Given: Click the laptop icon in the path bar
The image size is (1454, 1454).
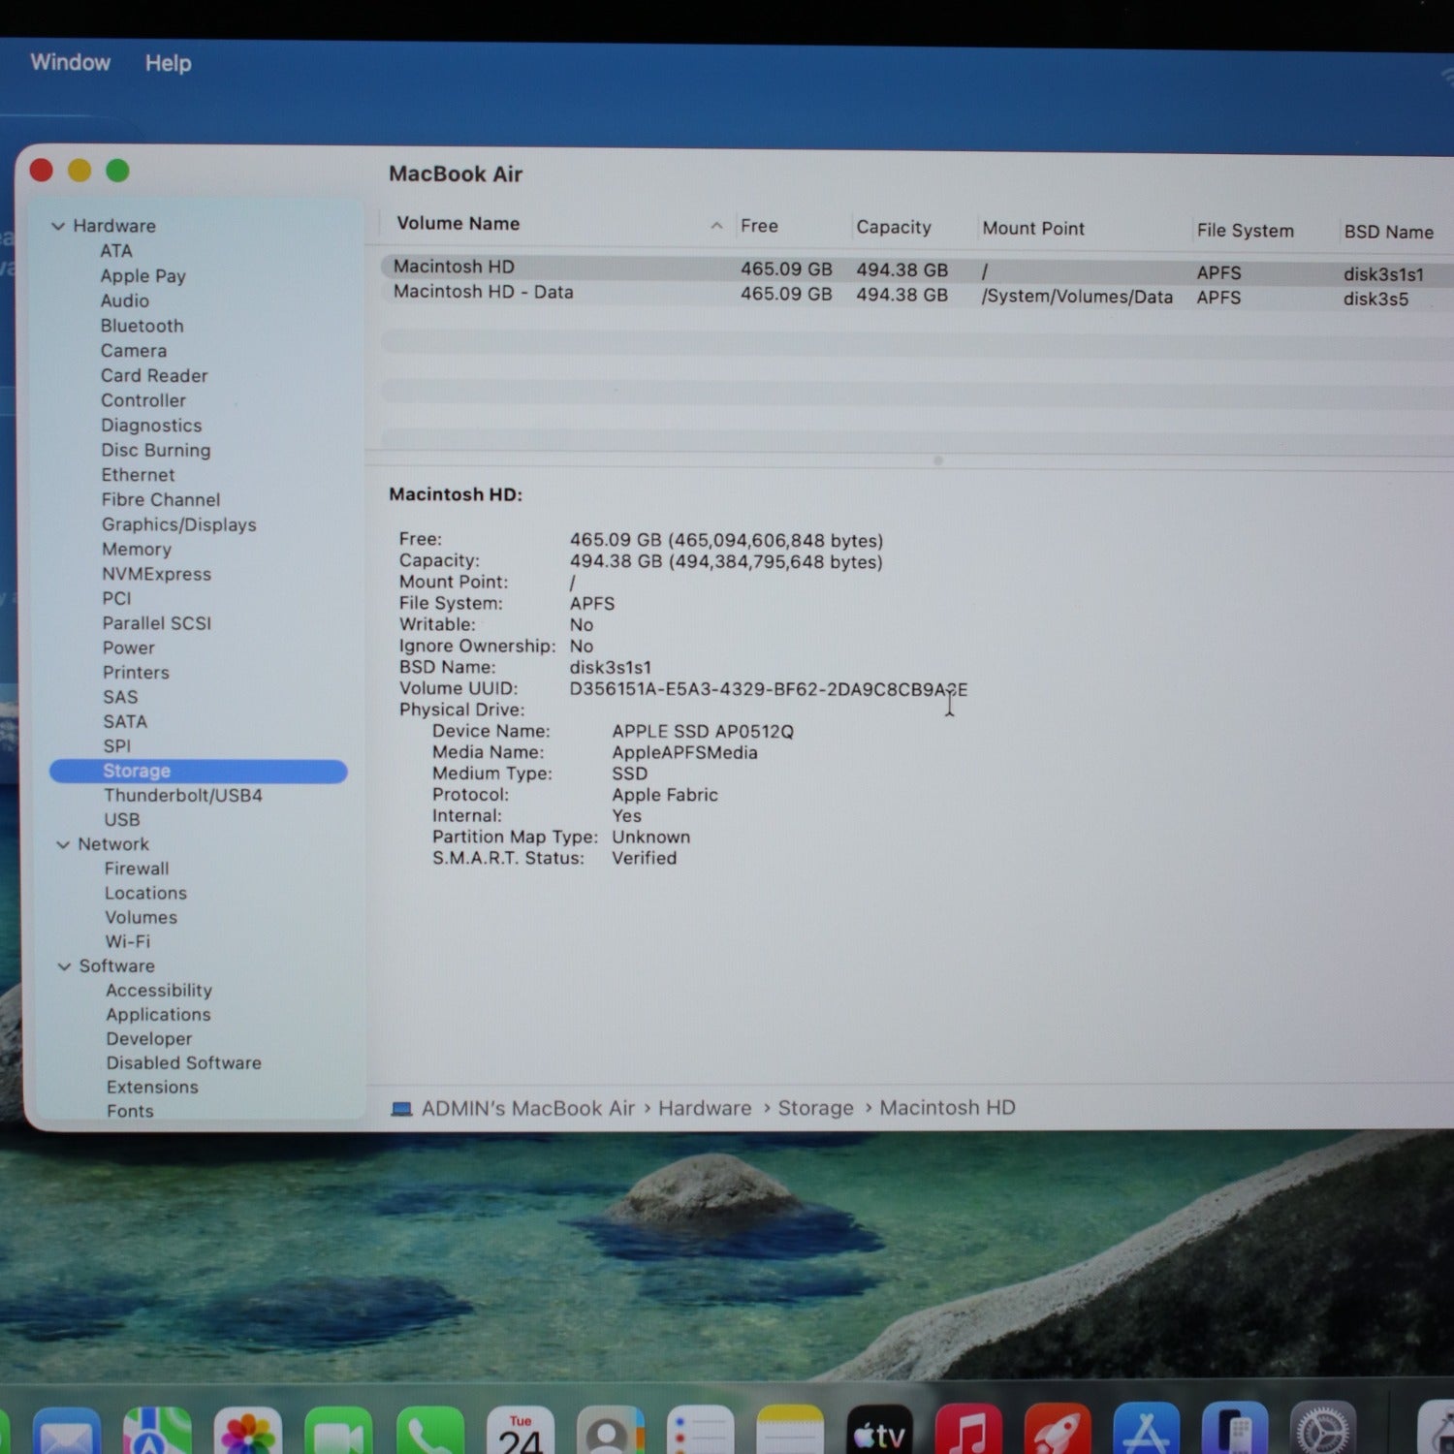Looking at the screenshot, I should point(401,1109).
